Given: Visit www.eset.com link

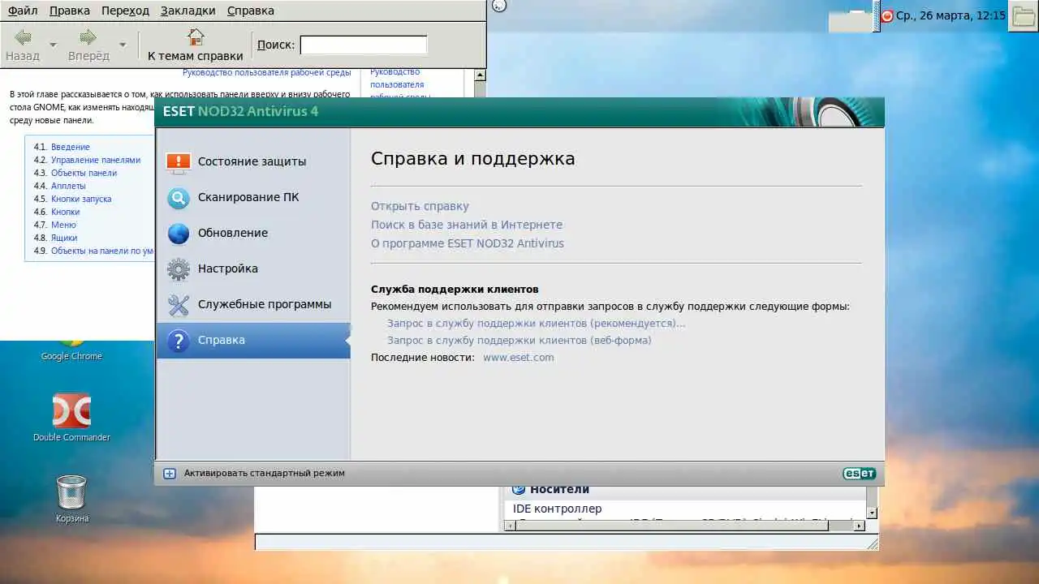Looking at the screenshot, I should click(x=519, y=358).
